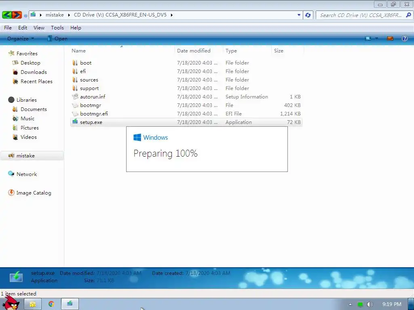The width and height of the screenshot is (414, 310).
Task: Expand arrow after CD Drive breadcrumb
Action: coord(171,15)
